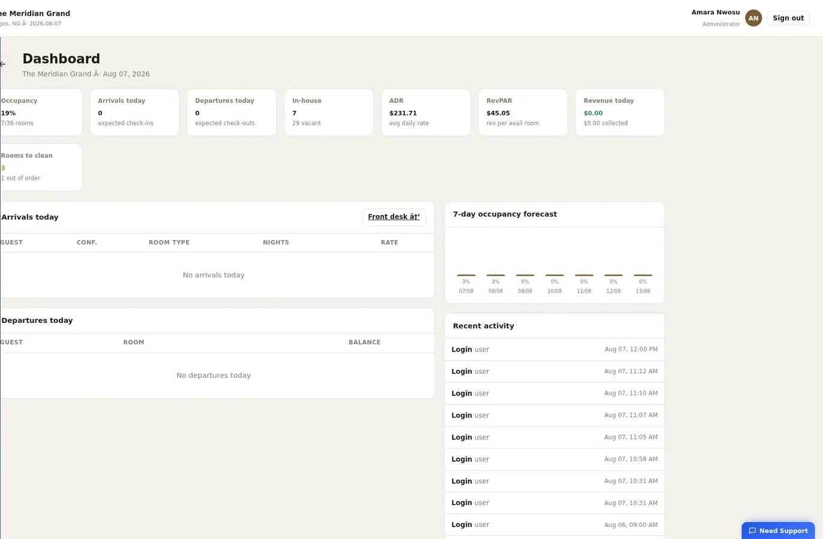823x539 pixels.
Task: Click the RevPAR stat card
Action: [x=522, y=112]
